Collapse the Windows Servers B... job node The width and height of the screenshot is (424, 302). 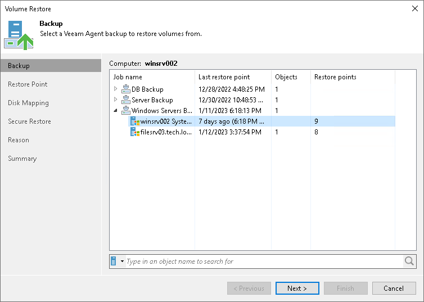(115, 110)
